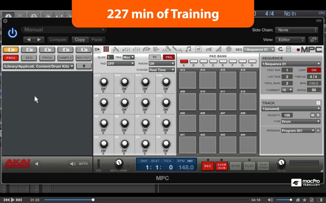Open the Sample Record microphone icon
The width and height of the screenshot is (326, 203).
167,49
